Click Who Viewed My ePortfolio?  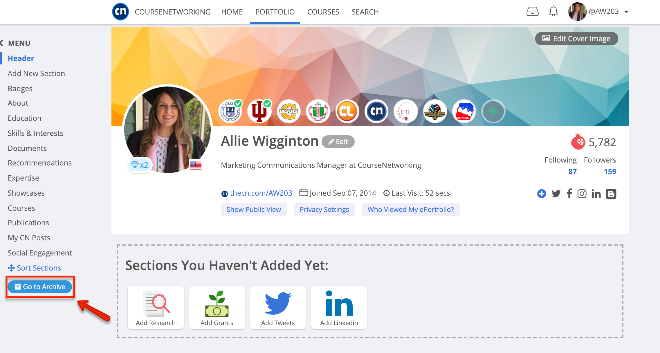[411, 209]
